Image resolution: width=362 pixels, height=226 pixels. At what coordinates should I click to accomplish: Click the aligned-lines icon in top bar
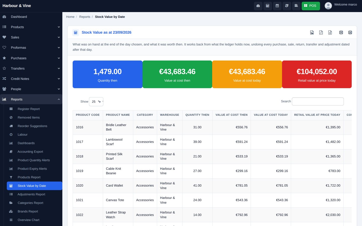click(x=296, y=6)
